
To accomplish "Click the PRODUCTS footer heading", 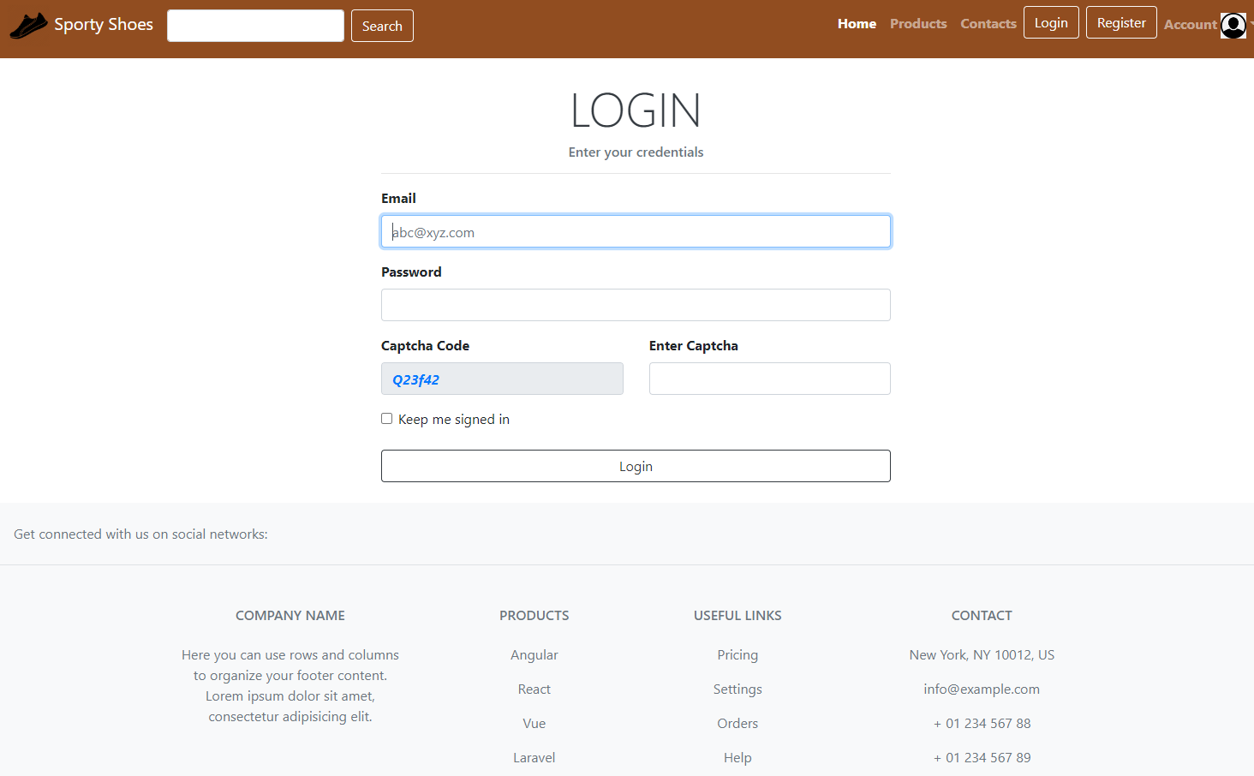I will [534, 616].
